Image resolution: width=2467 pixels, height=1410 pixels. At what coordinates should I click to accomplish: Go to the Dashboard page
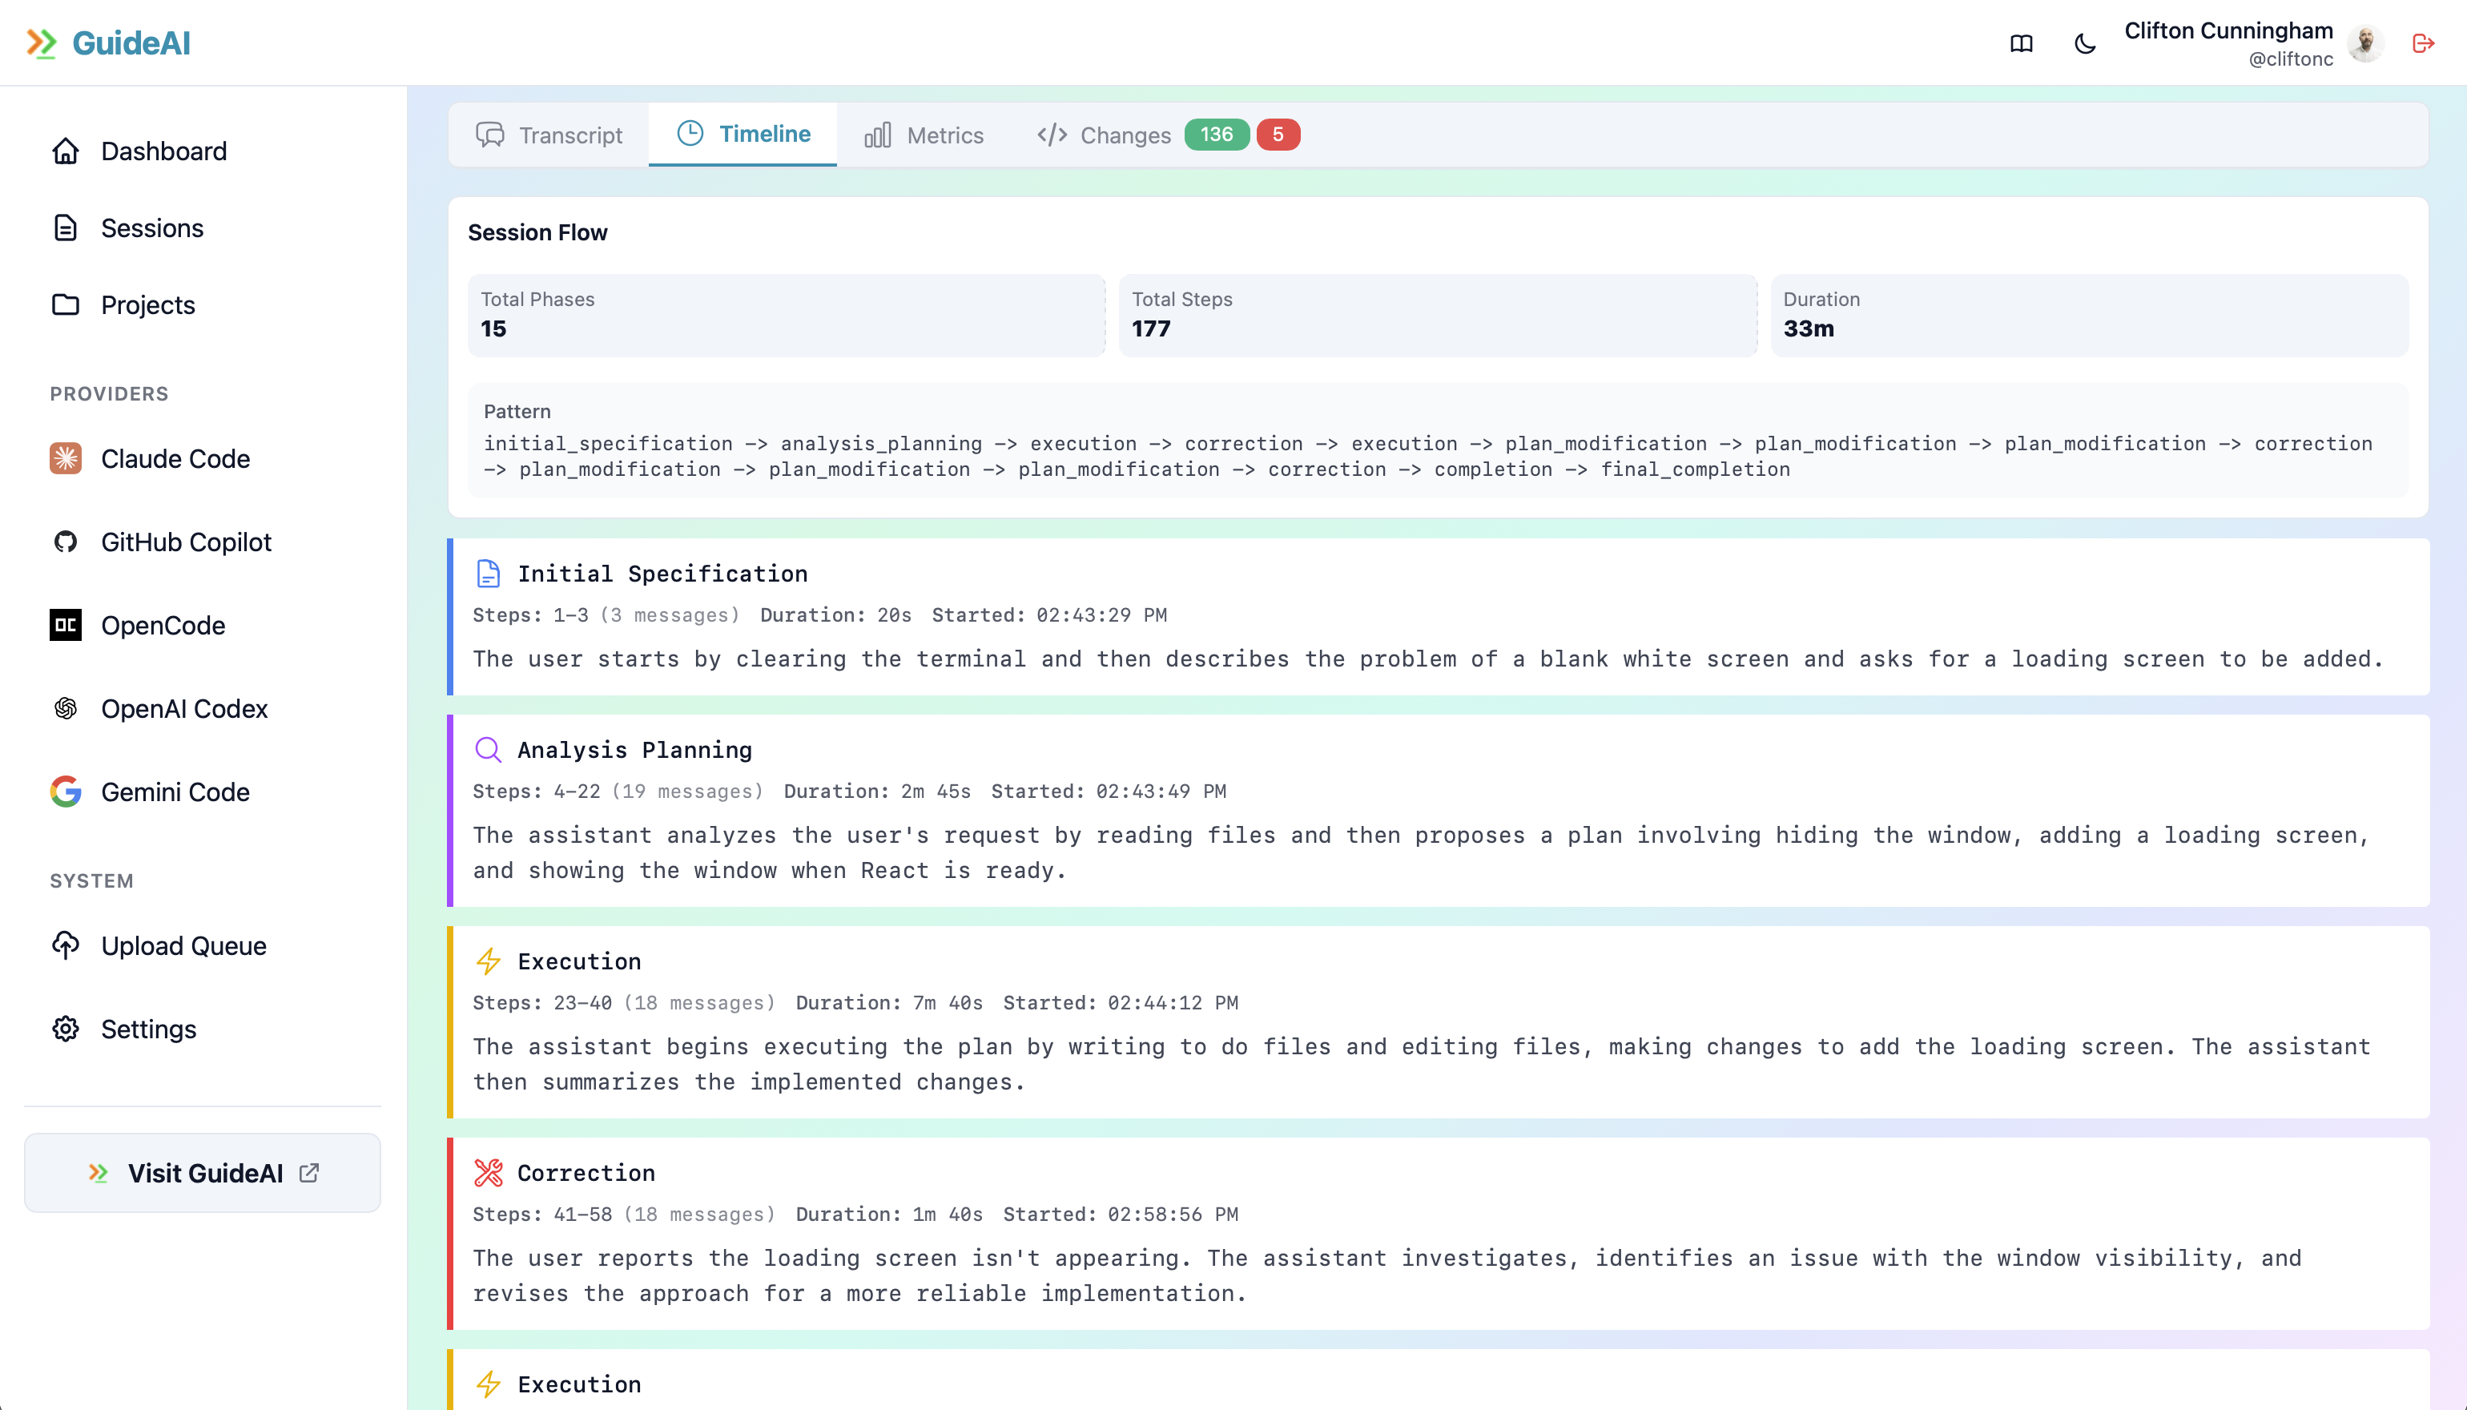point(163,151)
